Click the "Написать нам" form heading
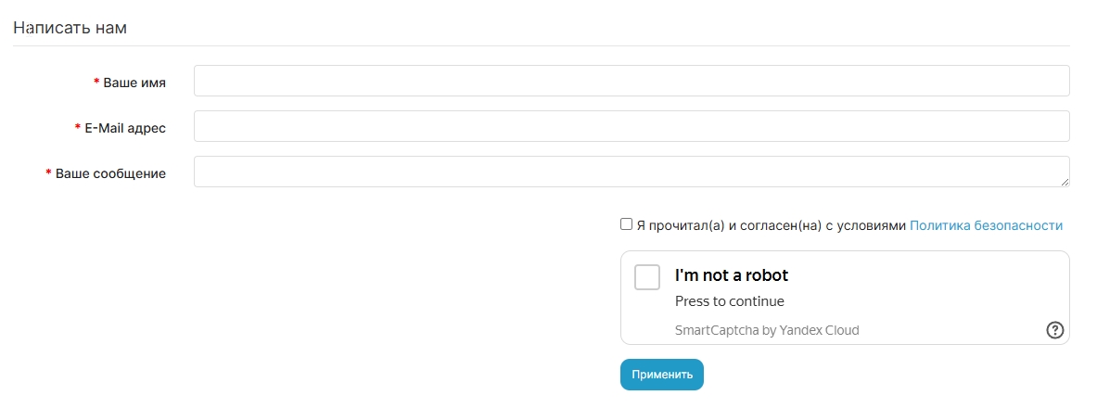1097x408 pixels. tap(70, 28)
